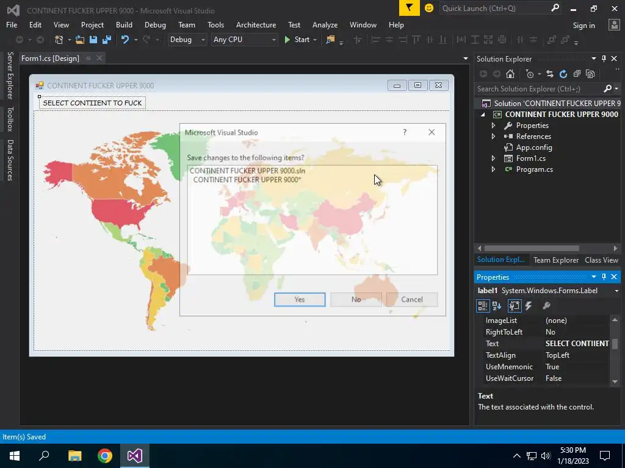Viewport: 625px width, 468px height.
Task: Click Sync with Active Document icon
Action: click(550, 74)
